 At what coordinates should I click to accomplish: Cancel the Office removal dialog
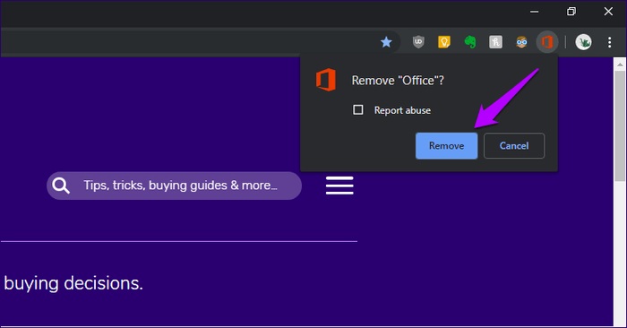pos(514,145)
